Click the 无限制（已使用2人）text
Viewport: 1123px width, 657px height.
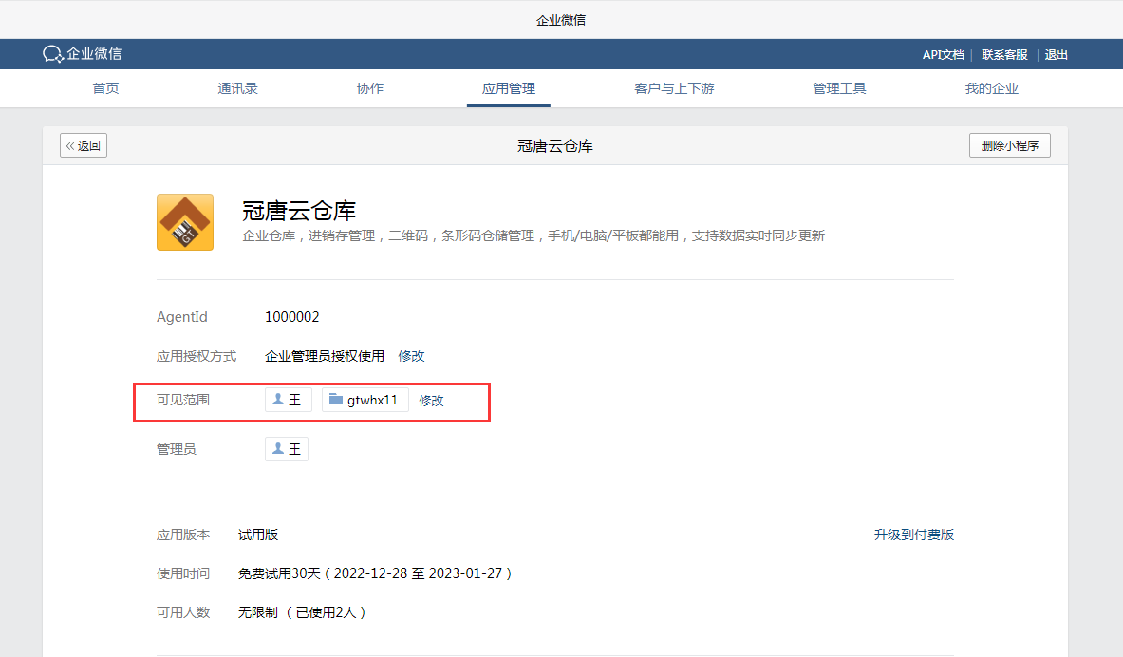[x=302, y=611]
